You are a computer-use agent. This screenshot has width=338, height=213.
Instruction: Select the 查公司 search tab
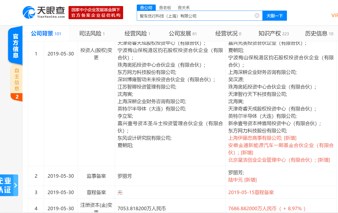click(x=146, y=8)
